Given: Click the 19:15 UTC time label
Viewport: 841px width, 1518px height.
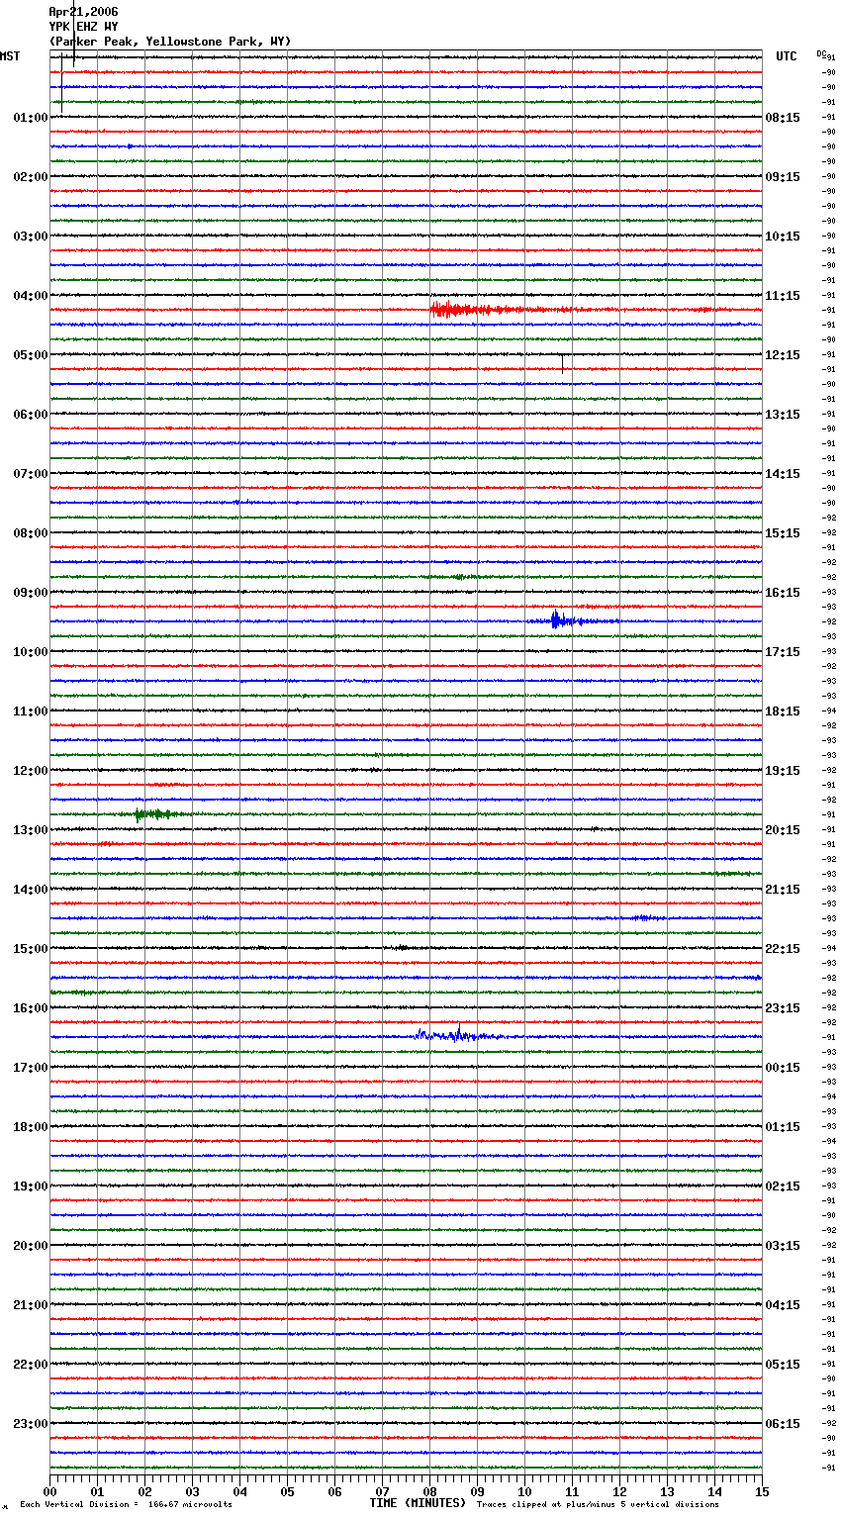Looking at the screenshot, I should [x=783, y=771].
